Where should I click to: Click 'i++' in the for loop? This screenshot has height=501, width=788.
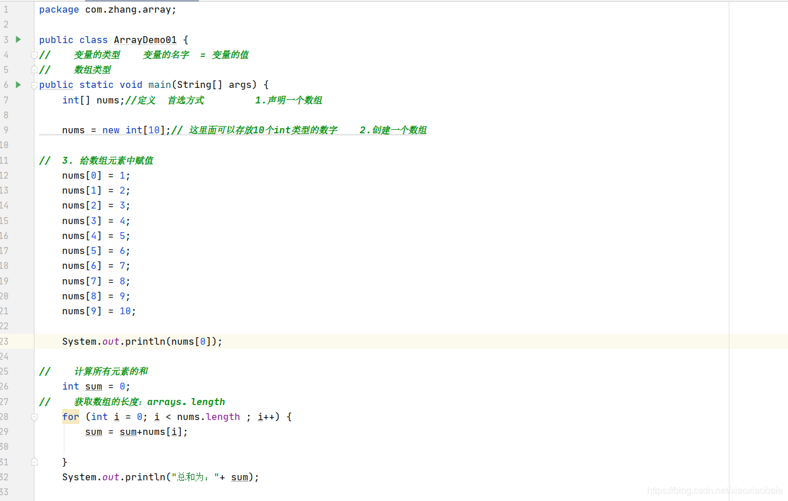click(266, 417)
